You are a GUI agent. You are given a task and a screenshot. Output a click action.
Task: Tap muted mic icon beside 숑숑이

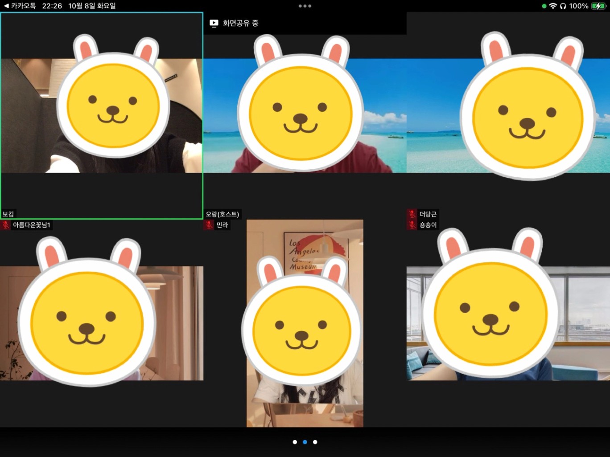point(412,225)
